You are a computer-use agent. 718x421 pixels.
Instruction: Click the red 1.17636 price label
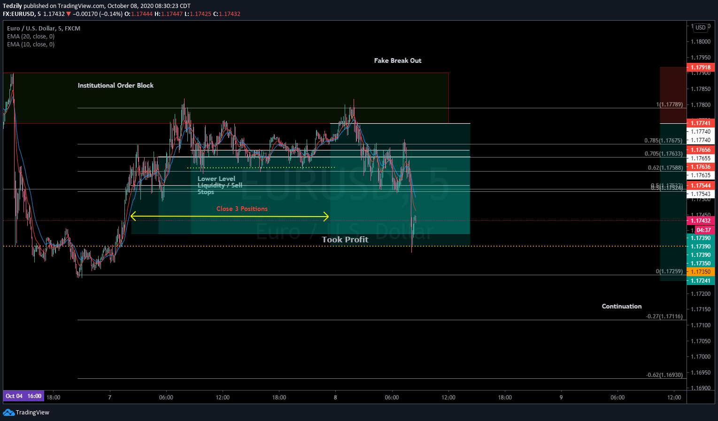click(701, 167)
